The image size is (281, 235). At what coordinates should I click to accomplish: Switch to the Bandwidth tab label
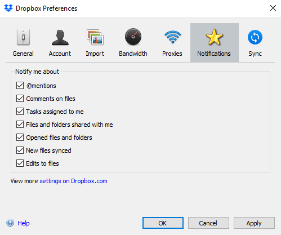click(133, 54)
